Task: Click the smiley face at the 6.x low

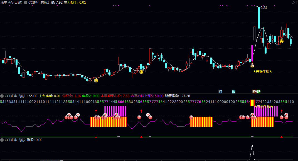Action: [x=96, y=81]
